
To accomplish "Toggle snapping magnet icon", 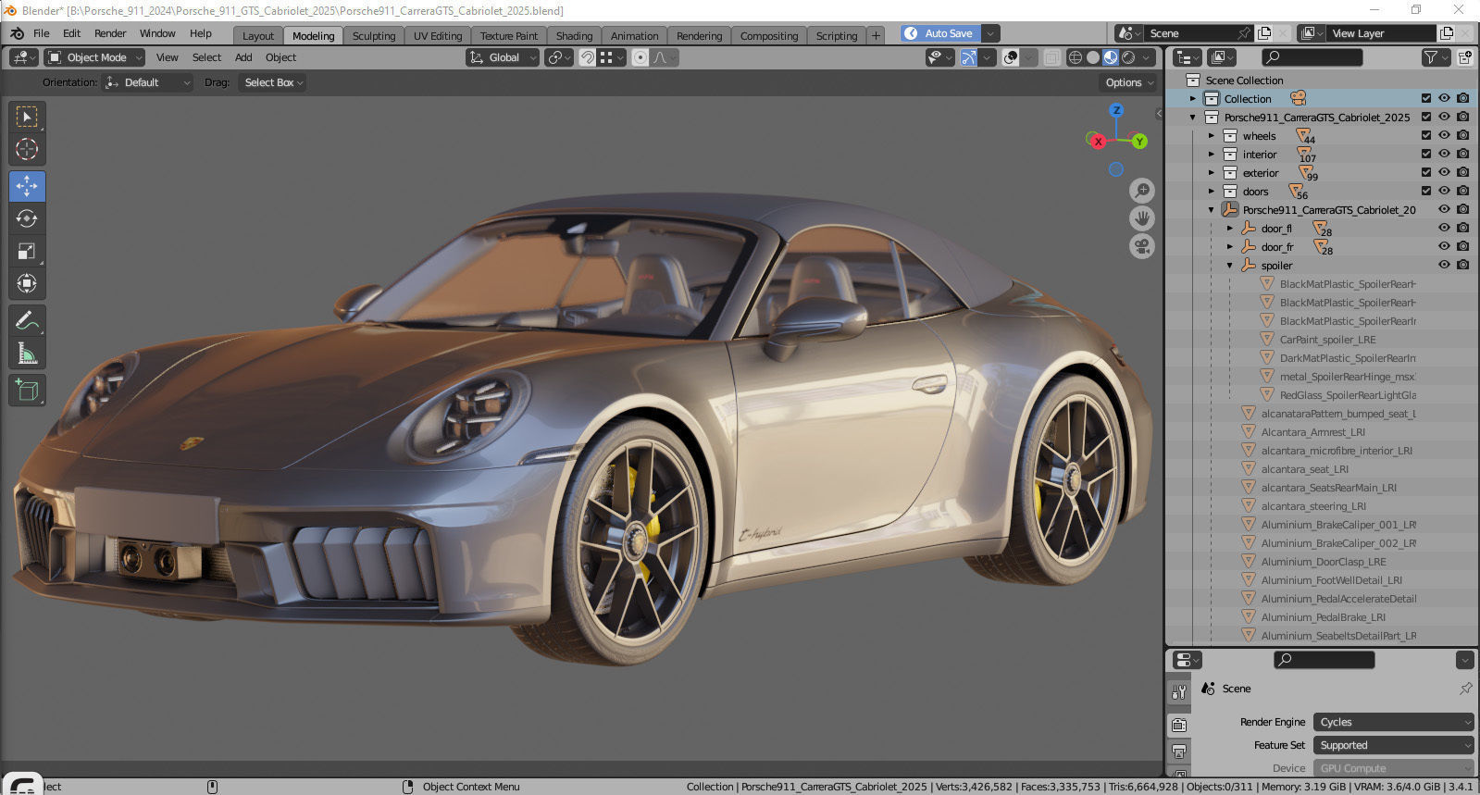I will (587, 57).
